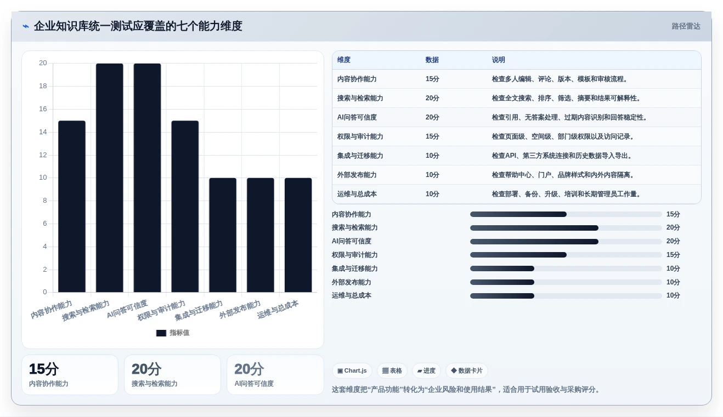
Task: Open the 15分 内容协作能力 data card
Action: pos(70,375)
